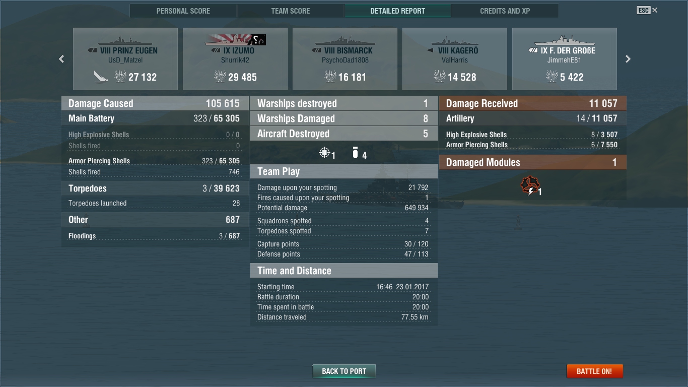This screenshot has width=688, height=387.
Task: Click the sunk ship icon on Prinz Eugen card
Action: 100,77
